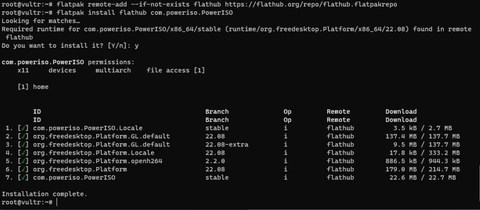Screen dimensions: 480x210
Task: Click the checkmark on the 22.08-extra row
Action: 23,145
